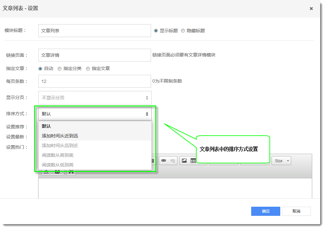This screenshot has height=229, width=325.
Task: Click the 确定 button
Action: [x=266, y=211]
